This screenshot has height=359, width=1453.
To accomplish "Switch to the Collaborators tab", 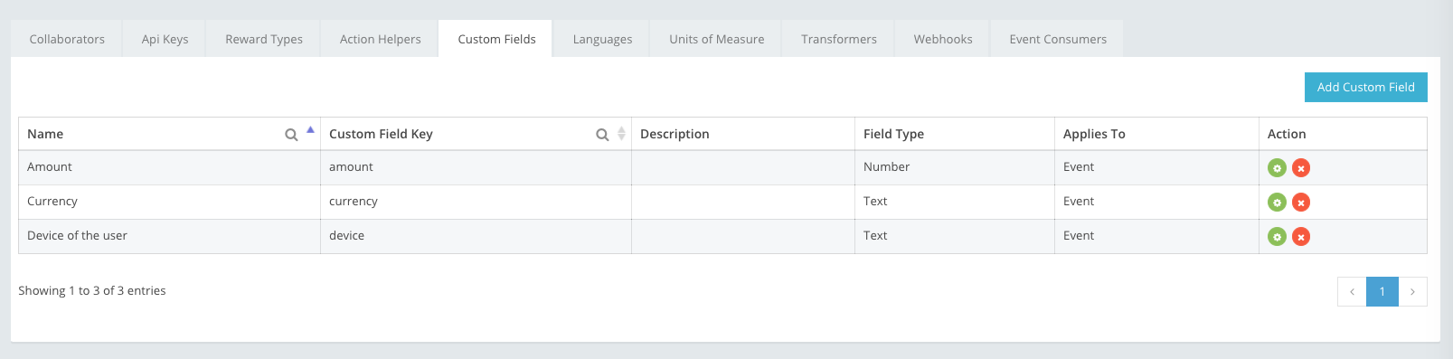I will (67, 39).
